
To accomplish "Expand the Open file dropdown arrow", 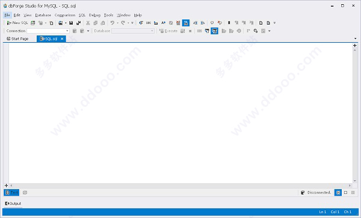I will pyautogui.click(x=66, y=23).
